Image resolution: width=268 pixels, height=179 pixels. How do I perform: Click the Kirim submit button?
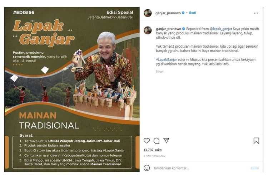coord(255,168)
